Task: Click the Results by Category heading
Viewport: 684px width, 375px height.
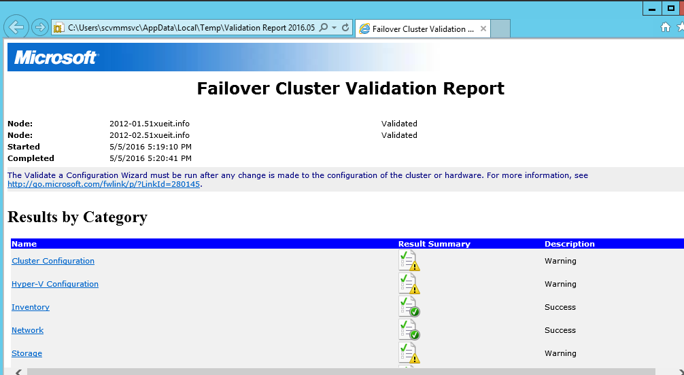Action: point(78,217)
